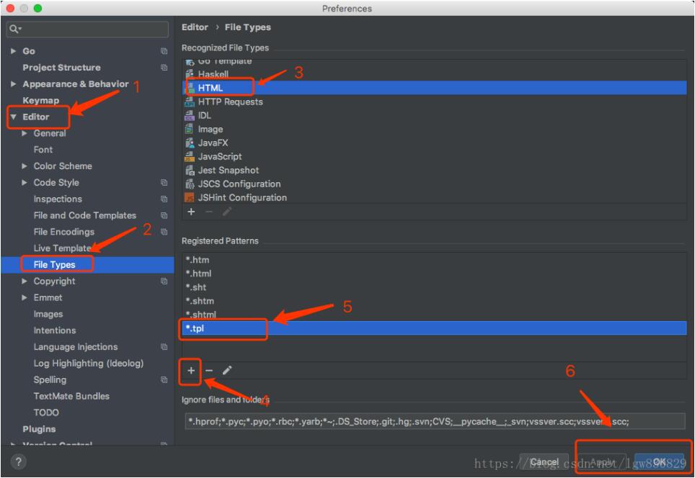The height and width of the screenshot is (478, 695).
Task: Click the search magnifier icon
Action: 14,30
